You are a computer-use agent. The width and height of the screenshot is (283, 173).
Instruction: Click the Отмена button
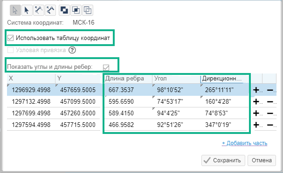(x=262, y=160)
